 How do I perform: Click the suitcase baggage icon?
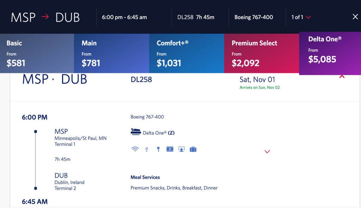click(x=193, y=149)
